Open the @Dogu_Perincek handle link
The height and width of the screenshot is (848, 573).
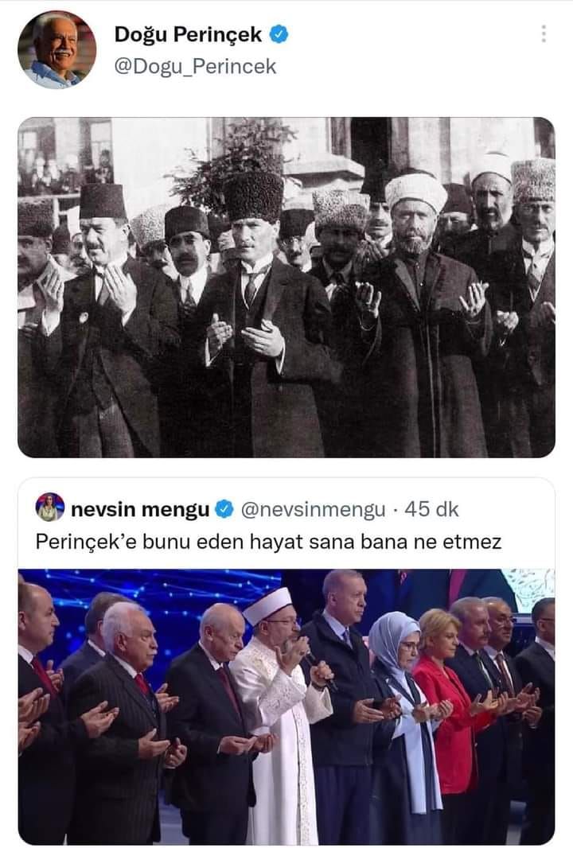pos(195,67)
